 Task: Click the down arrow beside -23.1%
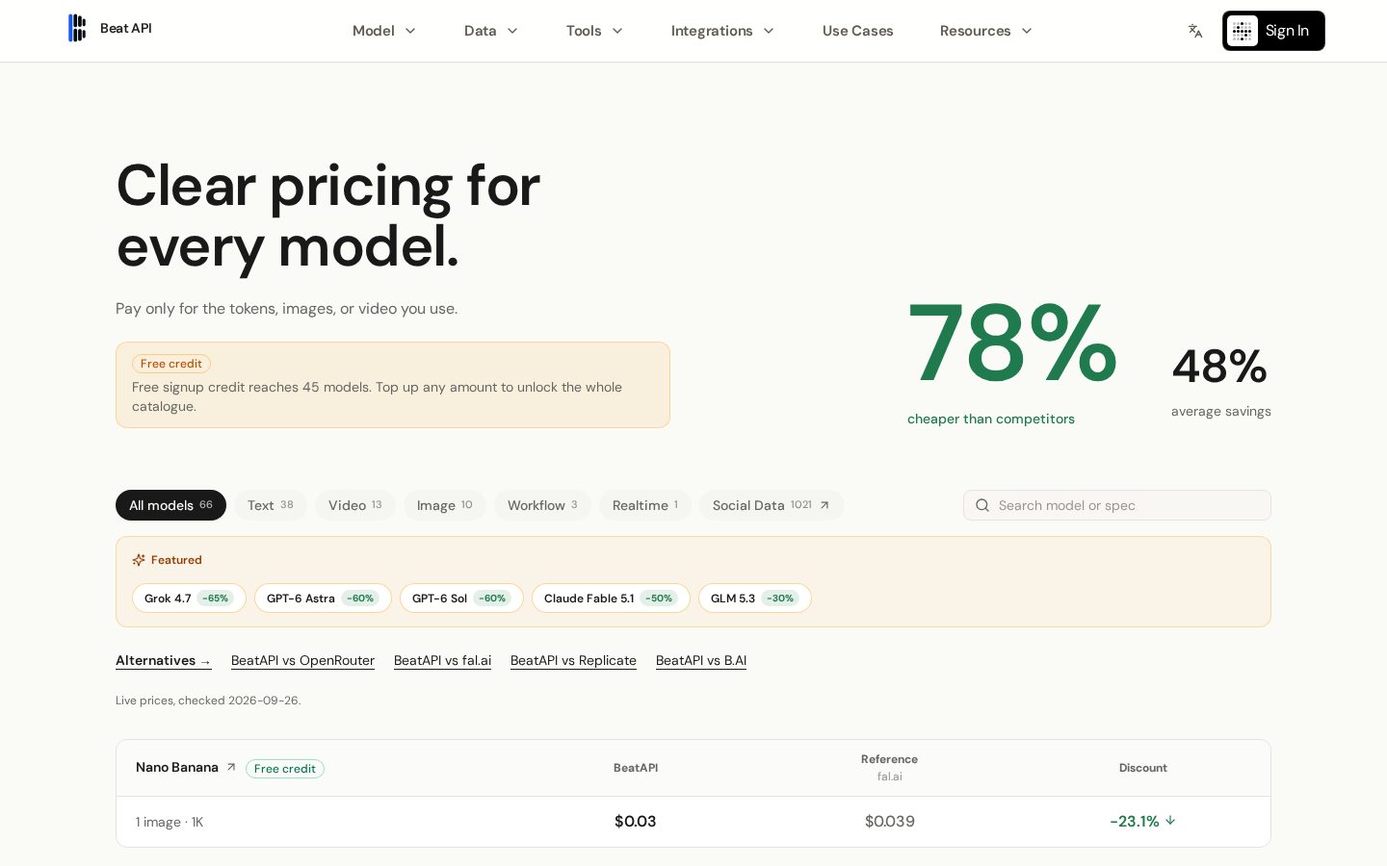pos(1170,821)
